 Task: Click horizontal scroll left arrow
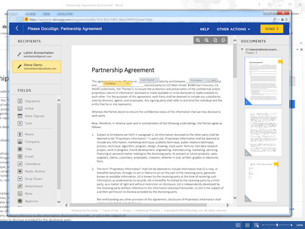coord(67,205)
